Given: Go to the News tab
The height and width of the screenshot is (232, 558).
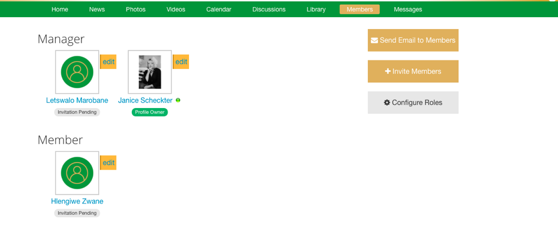Looking at the screenshot, I should point(97,9).
